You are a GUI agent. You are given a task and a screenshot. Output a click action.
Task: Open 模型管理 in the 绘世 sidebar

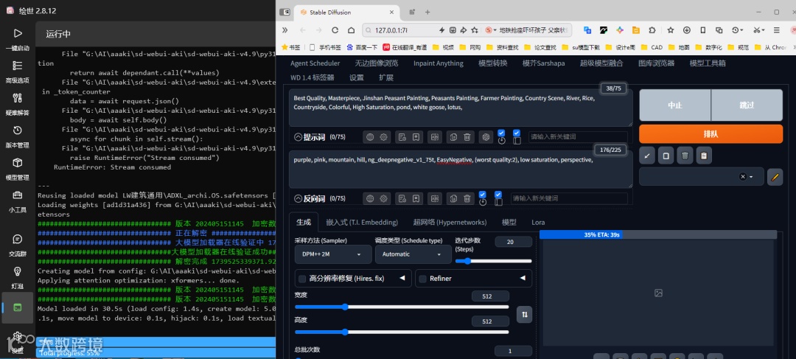point(17,169)
